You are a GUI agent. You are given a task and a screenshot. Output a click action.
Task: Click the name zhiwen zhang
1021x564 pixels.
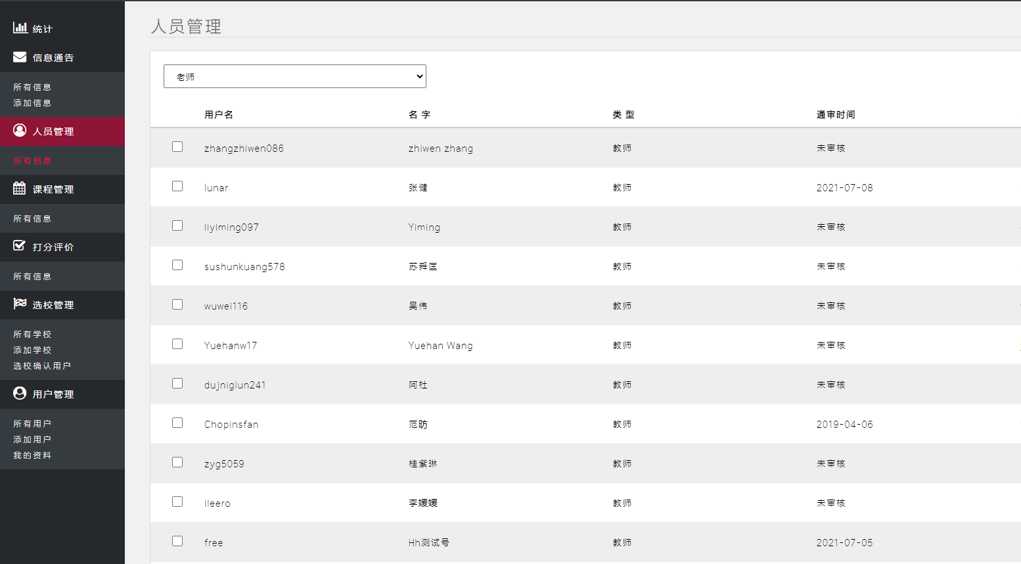(x=441, y=149)
